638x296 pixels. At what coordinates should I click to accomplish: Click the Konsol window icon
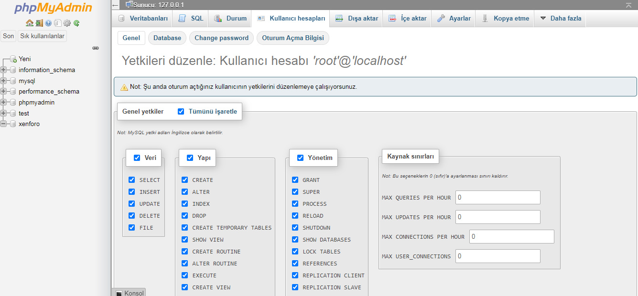(x=119, y=293)
